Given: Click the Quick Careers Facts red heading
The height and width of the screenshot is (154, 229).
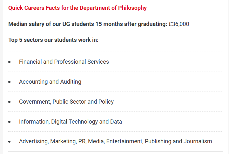Looking at the screenshot, I should [77, 8].
